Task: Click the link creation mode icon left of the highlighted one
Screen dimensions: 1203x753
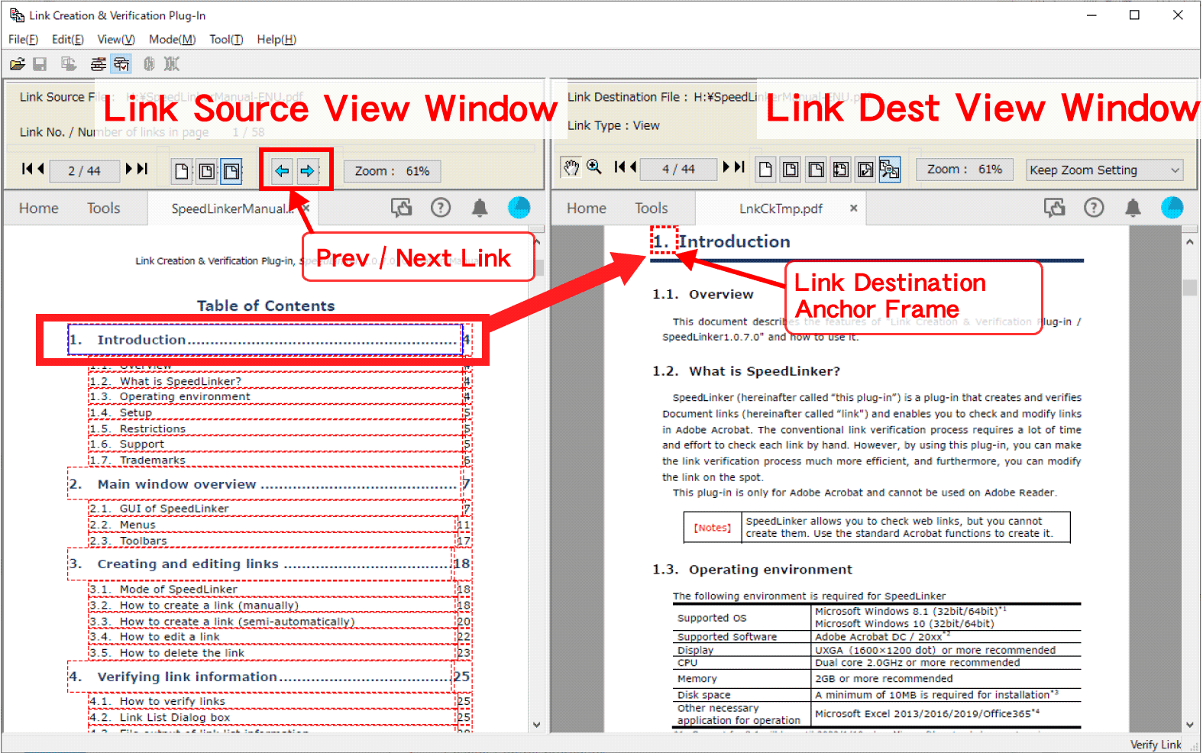Action: [99, 64]
